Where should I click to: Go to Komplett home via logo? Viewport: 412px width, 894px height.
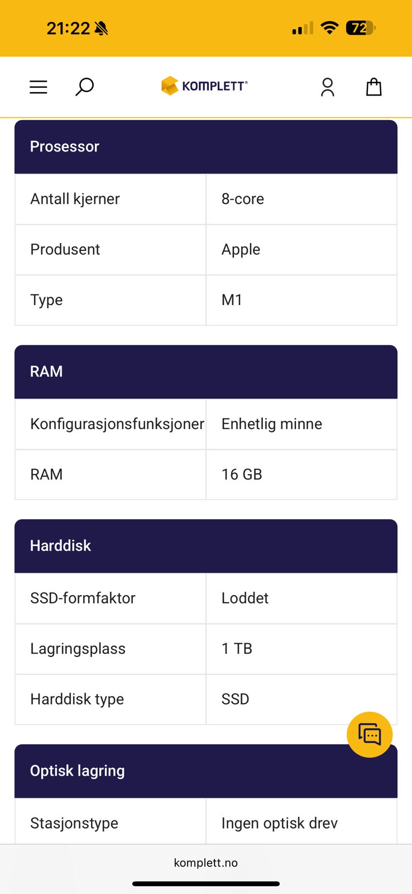pyautogui.click(x=204, y=86)
